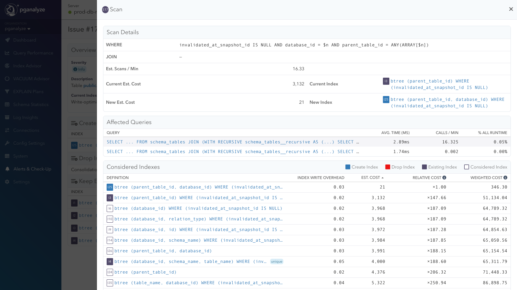Open the New Index btree (parent_table_id, database_id) link

[448, 103]
